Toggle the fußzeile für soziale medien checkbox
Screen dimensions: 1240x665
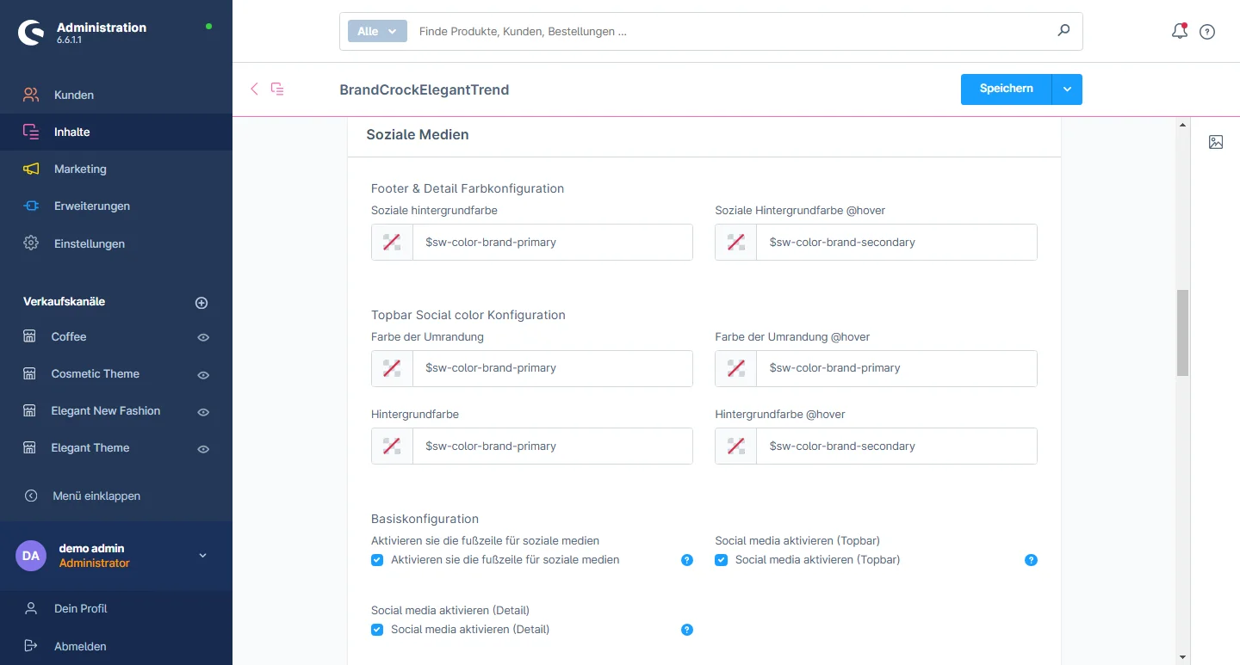(377, 560)
